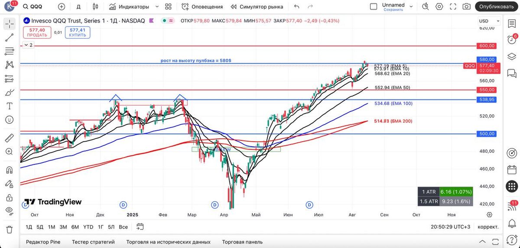Open the USD currency dropdown

click(489, 21)
